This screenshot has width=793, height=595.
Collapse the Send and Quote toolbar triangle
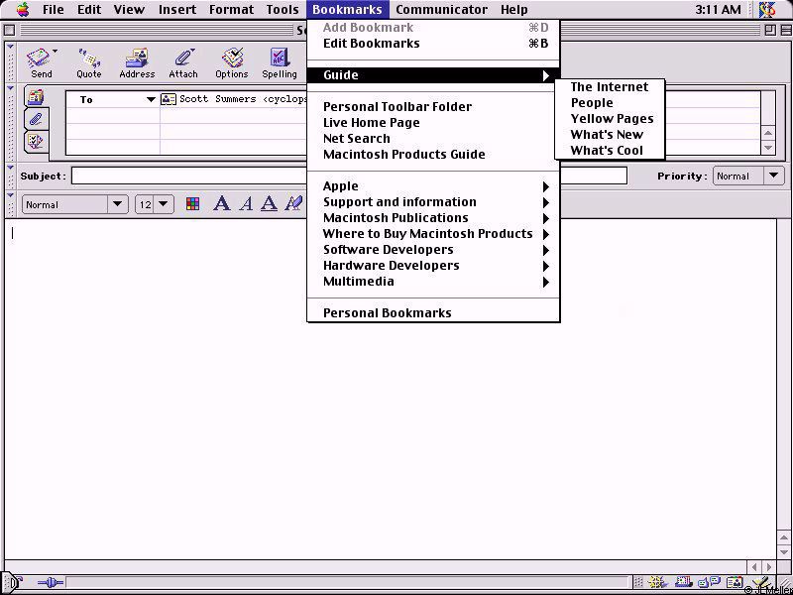(x=10, y=48)
